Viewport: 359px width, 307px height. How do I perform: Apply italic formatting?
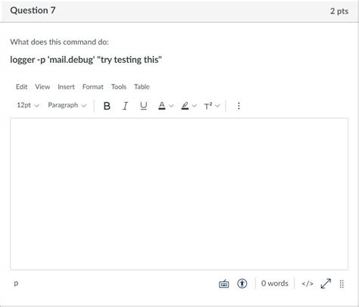(125, 106)
